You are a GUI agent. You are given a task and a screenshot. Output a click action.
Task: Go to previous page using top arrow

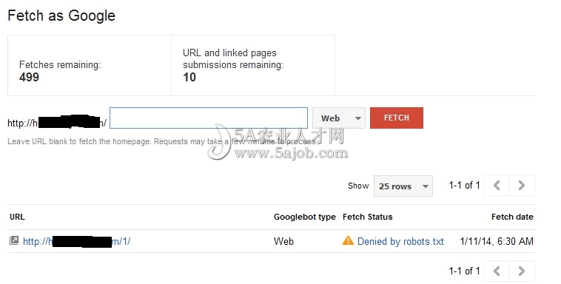(x=497, y=186)
